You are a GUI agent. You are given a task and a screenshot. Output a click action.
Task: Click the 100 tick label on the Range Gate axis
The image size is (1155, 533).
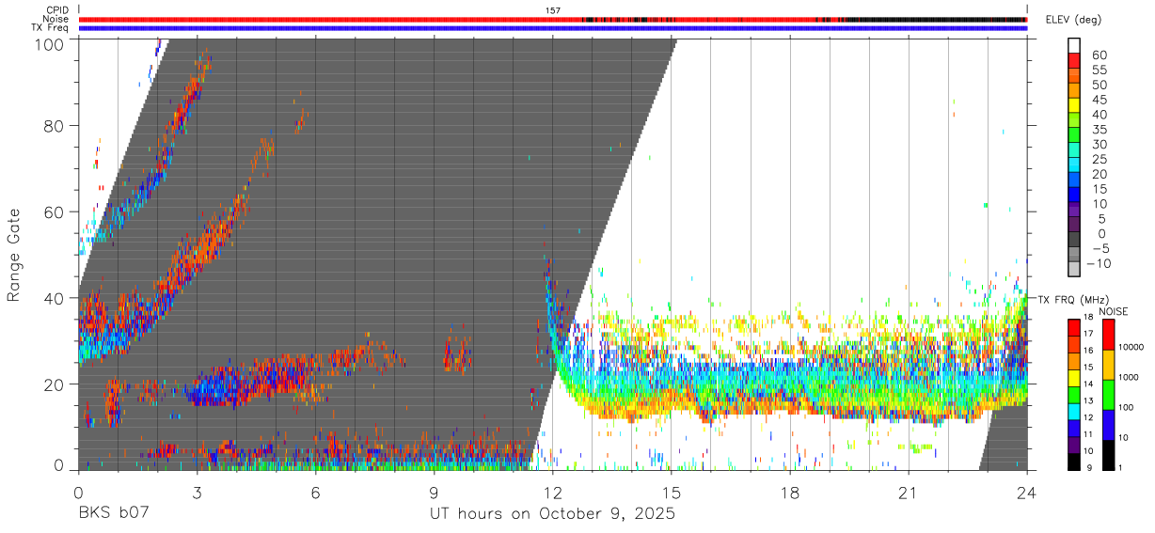click(x=51, y=43)
